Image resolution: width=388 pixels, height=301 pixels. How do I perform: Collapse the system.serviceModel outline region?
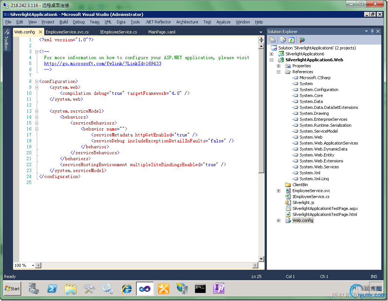(x=37, y=111)
